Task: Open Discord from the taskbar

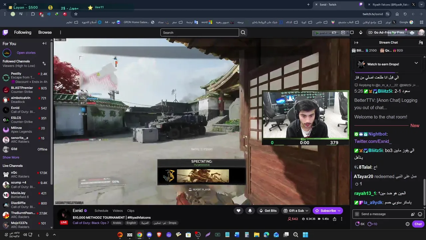Action: (x=149, y=235)
